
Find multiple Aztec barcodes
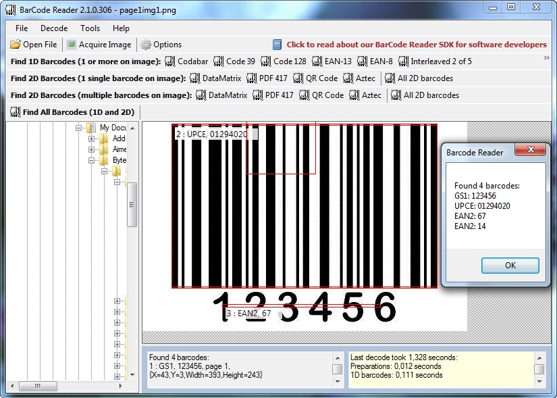pos(365,95)
